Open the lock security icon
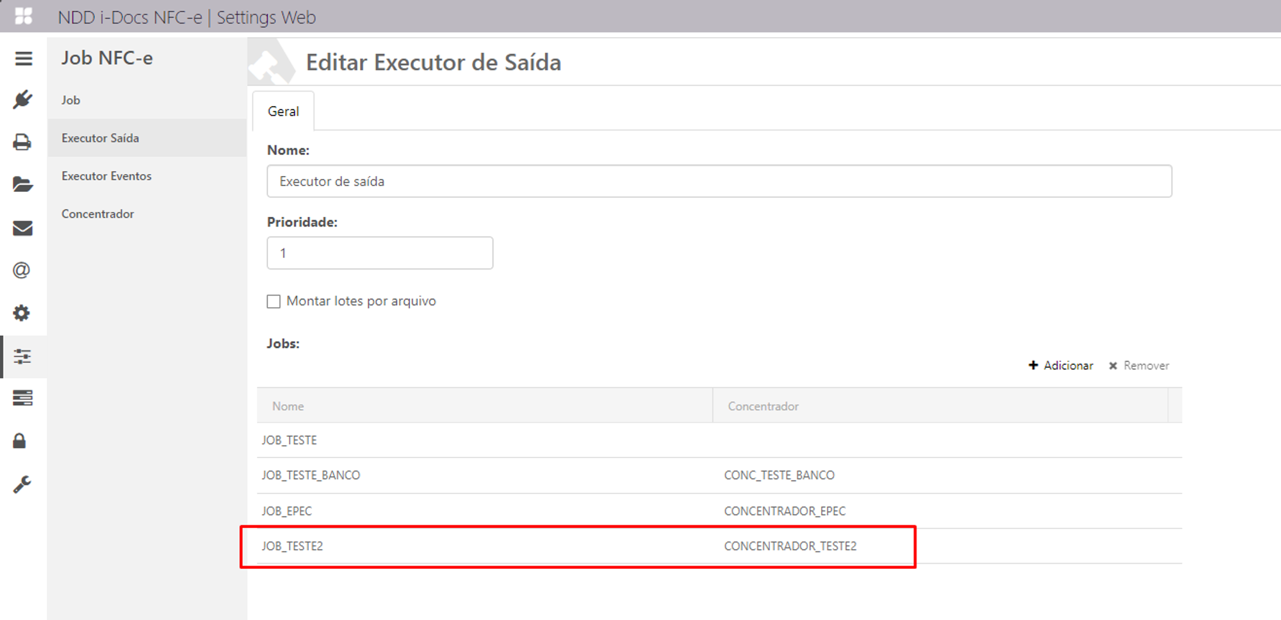Viewport: 1281px width, 620px height. (22, 441)
